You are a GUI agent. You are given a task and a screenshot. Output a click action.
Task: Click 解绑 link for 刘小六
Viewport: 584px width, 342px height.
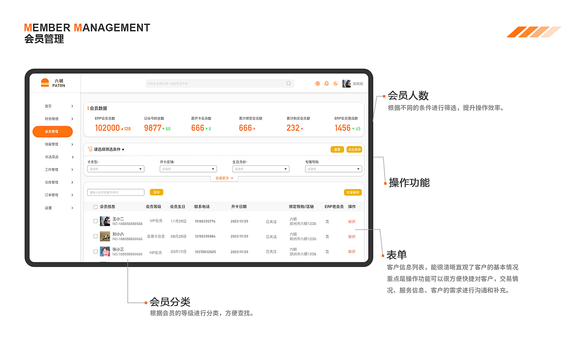[352, 236]
